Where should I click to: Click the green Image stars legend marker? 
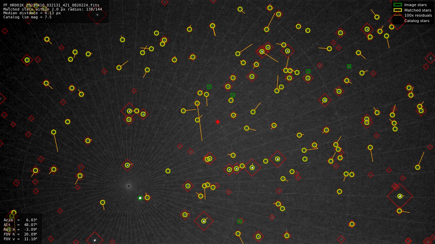[x=398, y=5]
